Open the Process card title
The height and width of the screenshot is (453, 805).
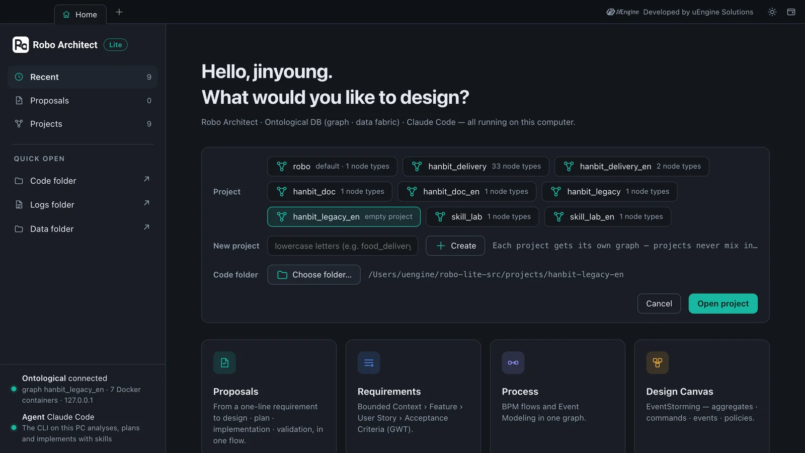point(520,392)
